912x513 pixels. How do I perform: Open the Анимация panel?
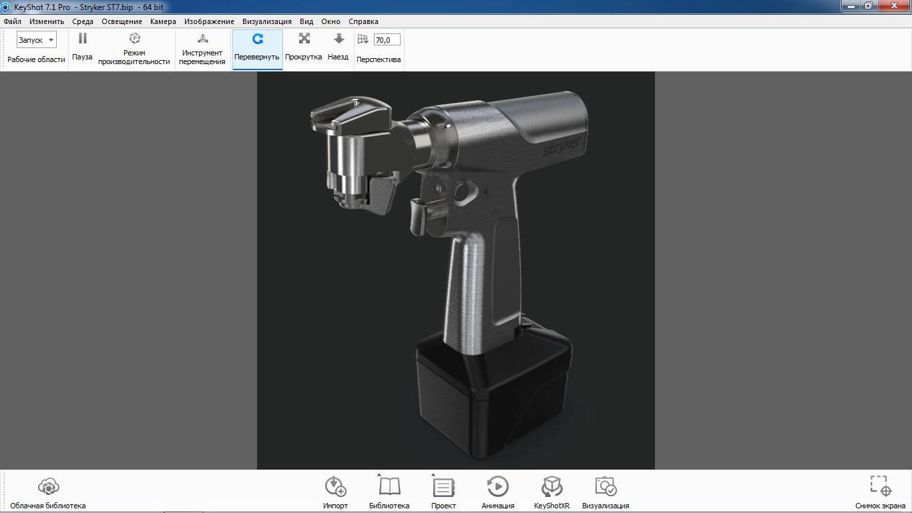pos(498,493)
